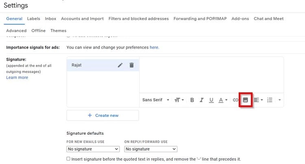Viewport: 305px width, 164px height.
Task: Insert a link using the link icon
Action: (235, 100)
